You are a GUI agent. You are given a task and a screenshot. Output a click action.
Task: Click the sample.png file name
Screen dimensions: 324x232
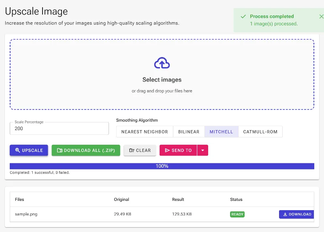pos(26,214)
